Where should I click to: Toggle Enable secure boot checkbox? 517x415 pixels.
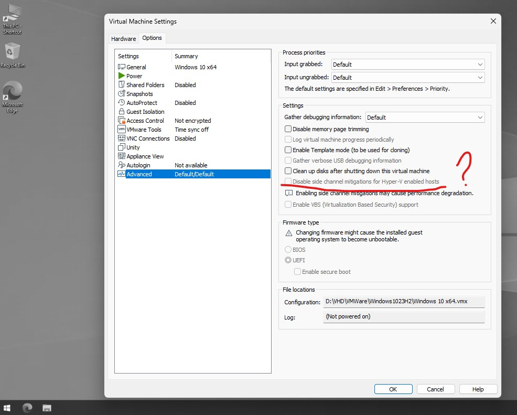(297, 272)
